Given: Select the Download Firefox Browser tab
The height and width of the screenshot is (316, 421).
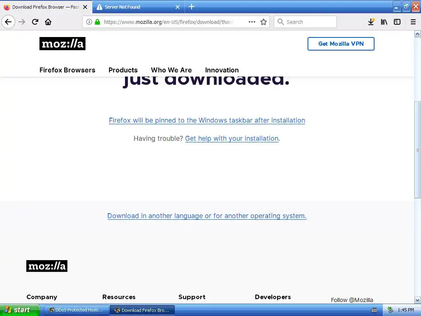Looking at the screenshot, I should [46, 7].
